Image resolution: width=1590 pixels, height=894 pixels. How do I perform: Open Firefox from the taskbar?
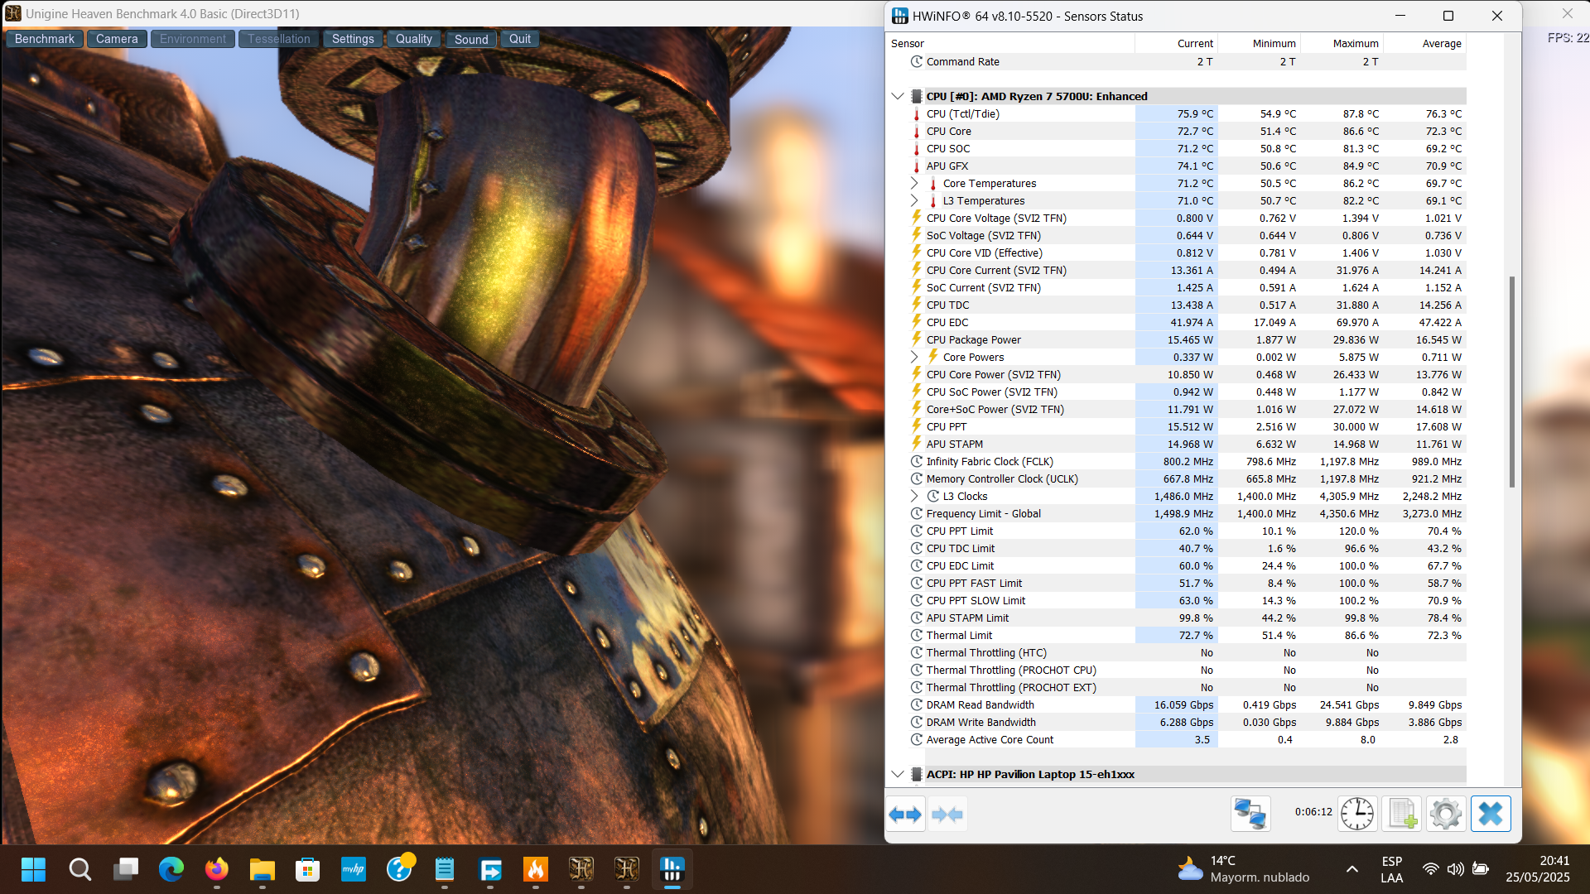pyautogui.click(x=217, y=870)
